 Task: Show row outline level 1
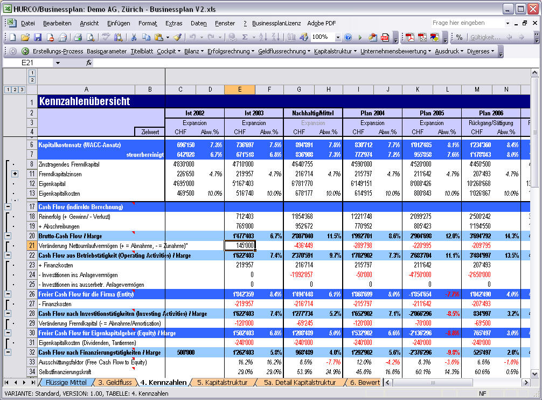pos(8,89)
